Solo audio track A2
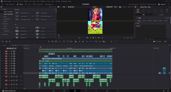Viewport: 171px width, 92px height. 14,80
